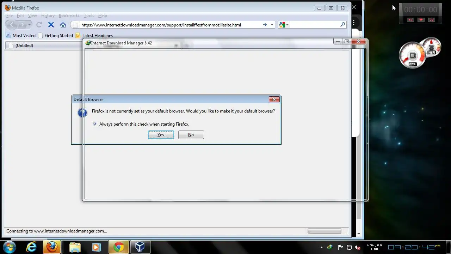This screenshot has width=451, height=254.
Task: Uncheck Always perform this check checkbox
Action: click(x=95, y=124)
